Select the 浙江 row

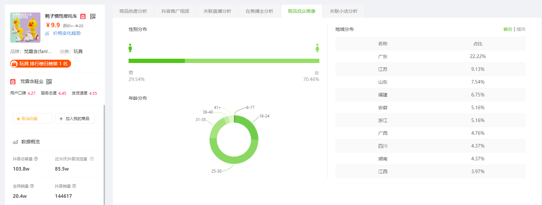431,120
